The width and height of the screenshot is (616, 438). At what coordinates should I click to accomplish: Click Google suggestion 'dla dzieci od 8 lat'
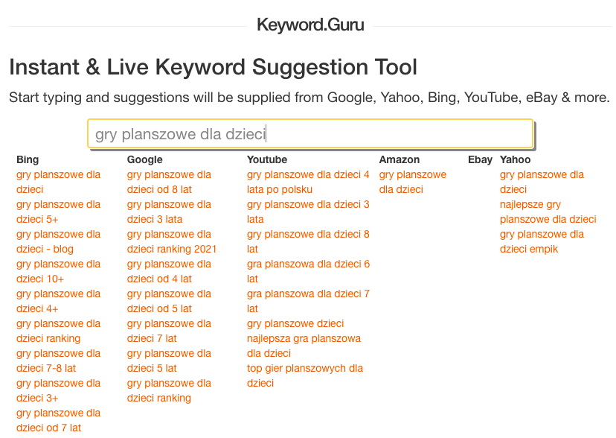point(169,182)
